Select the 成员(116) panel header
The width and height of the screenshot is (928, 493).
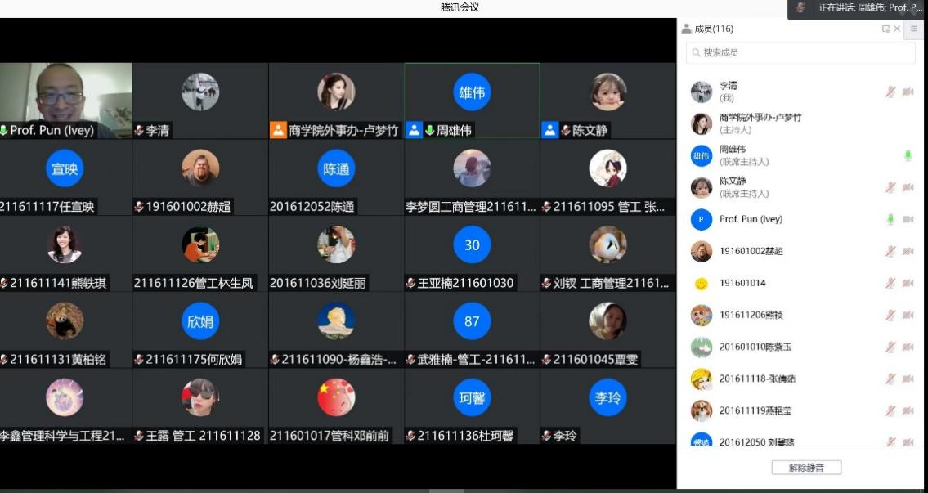tap(714, 29)
